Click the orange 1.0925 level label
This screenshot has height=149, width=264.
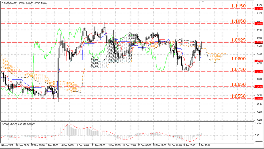point(238,40)
